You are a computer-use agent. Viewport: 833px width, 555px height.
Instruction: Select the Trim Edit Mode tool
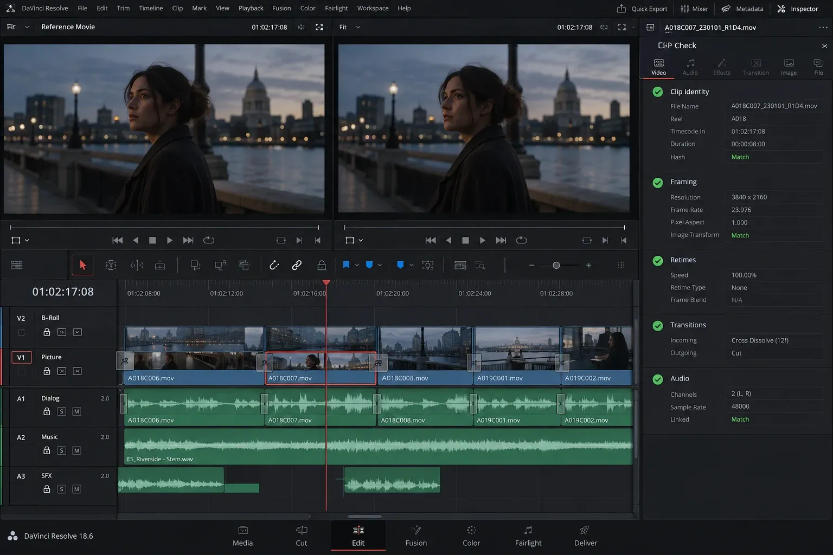click(x=111, y=265)
